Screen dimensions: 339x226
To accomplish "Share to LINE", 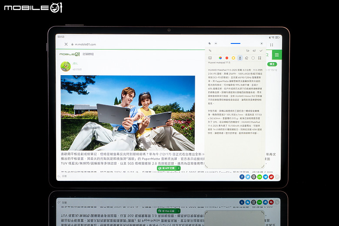I will click(259, 177).
